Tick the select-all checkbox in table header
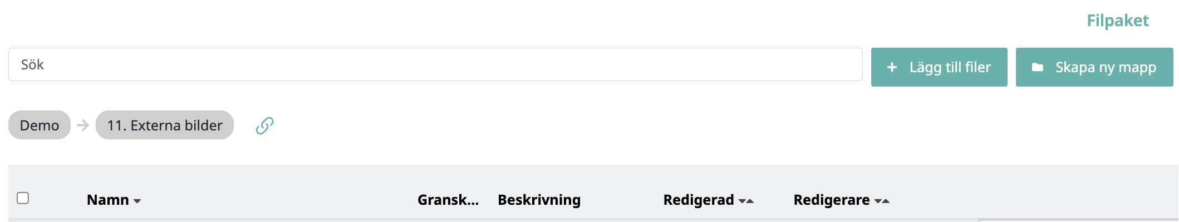The width and height of the screenshot is (1179, 222). click(x=23, y=198)
